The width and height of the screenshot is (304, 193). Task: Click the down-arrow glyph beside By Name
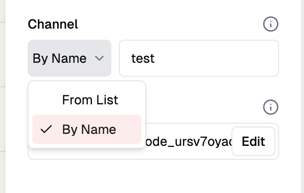coord(99,59)
